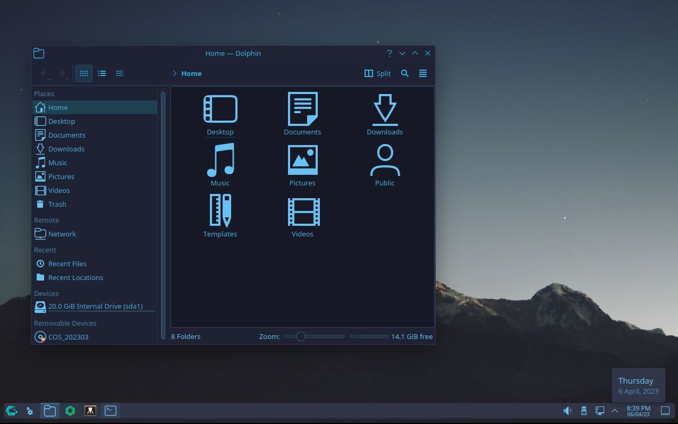
Task: Open the Dolphin hamburger control menu
Action: (423, 73)
